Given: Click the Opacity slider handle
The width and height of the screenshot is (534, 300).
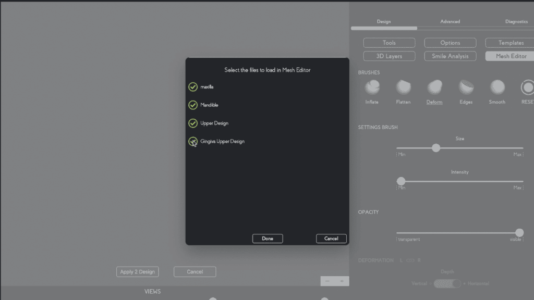Looking at the screenshot, I should point(519,233).
